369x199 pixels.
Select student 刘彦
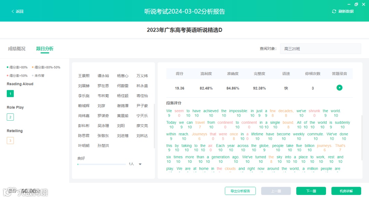[x=101, y=106]
